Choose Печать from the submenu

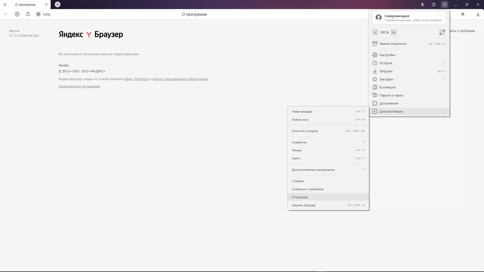coord(328,150)
